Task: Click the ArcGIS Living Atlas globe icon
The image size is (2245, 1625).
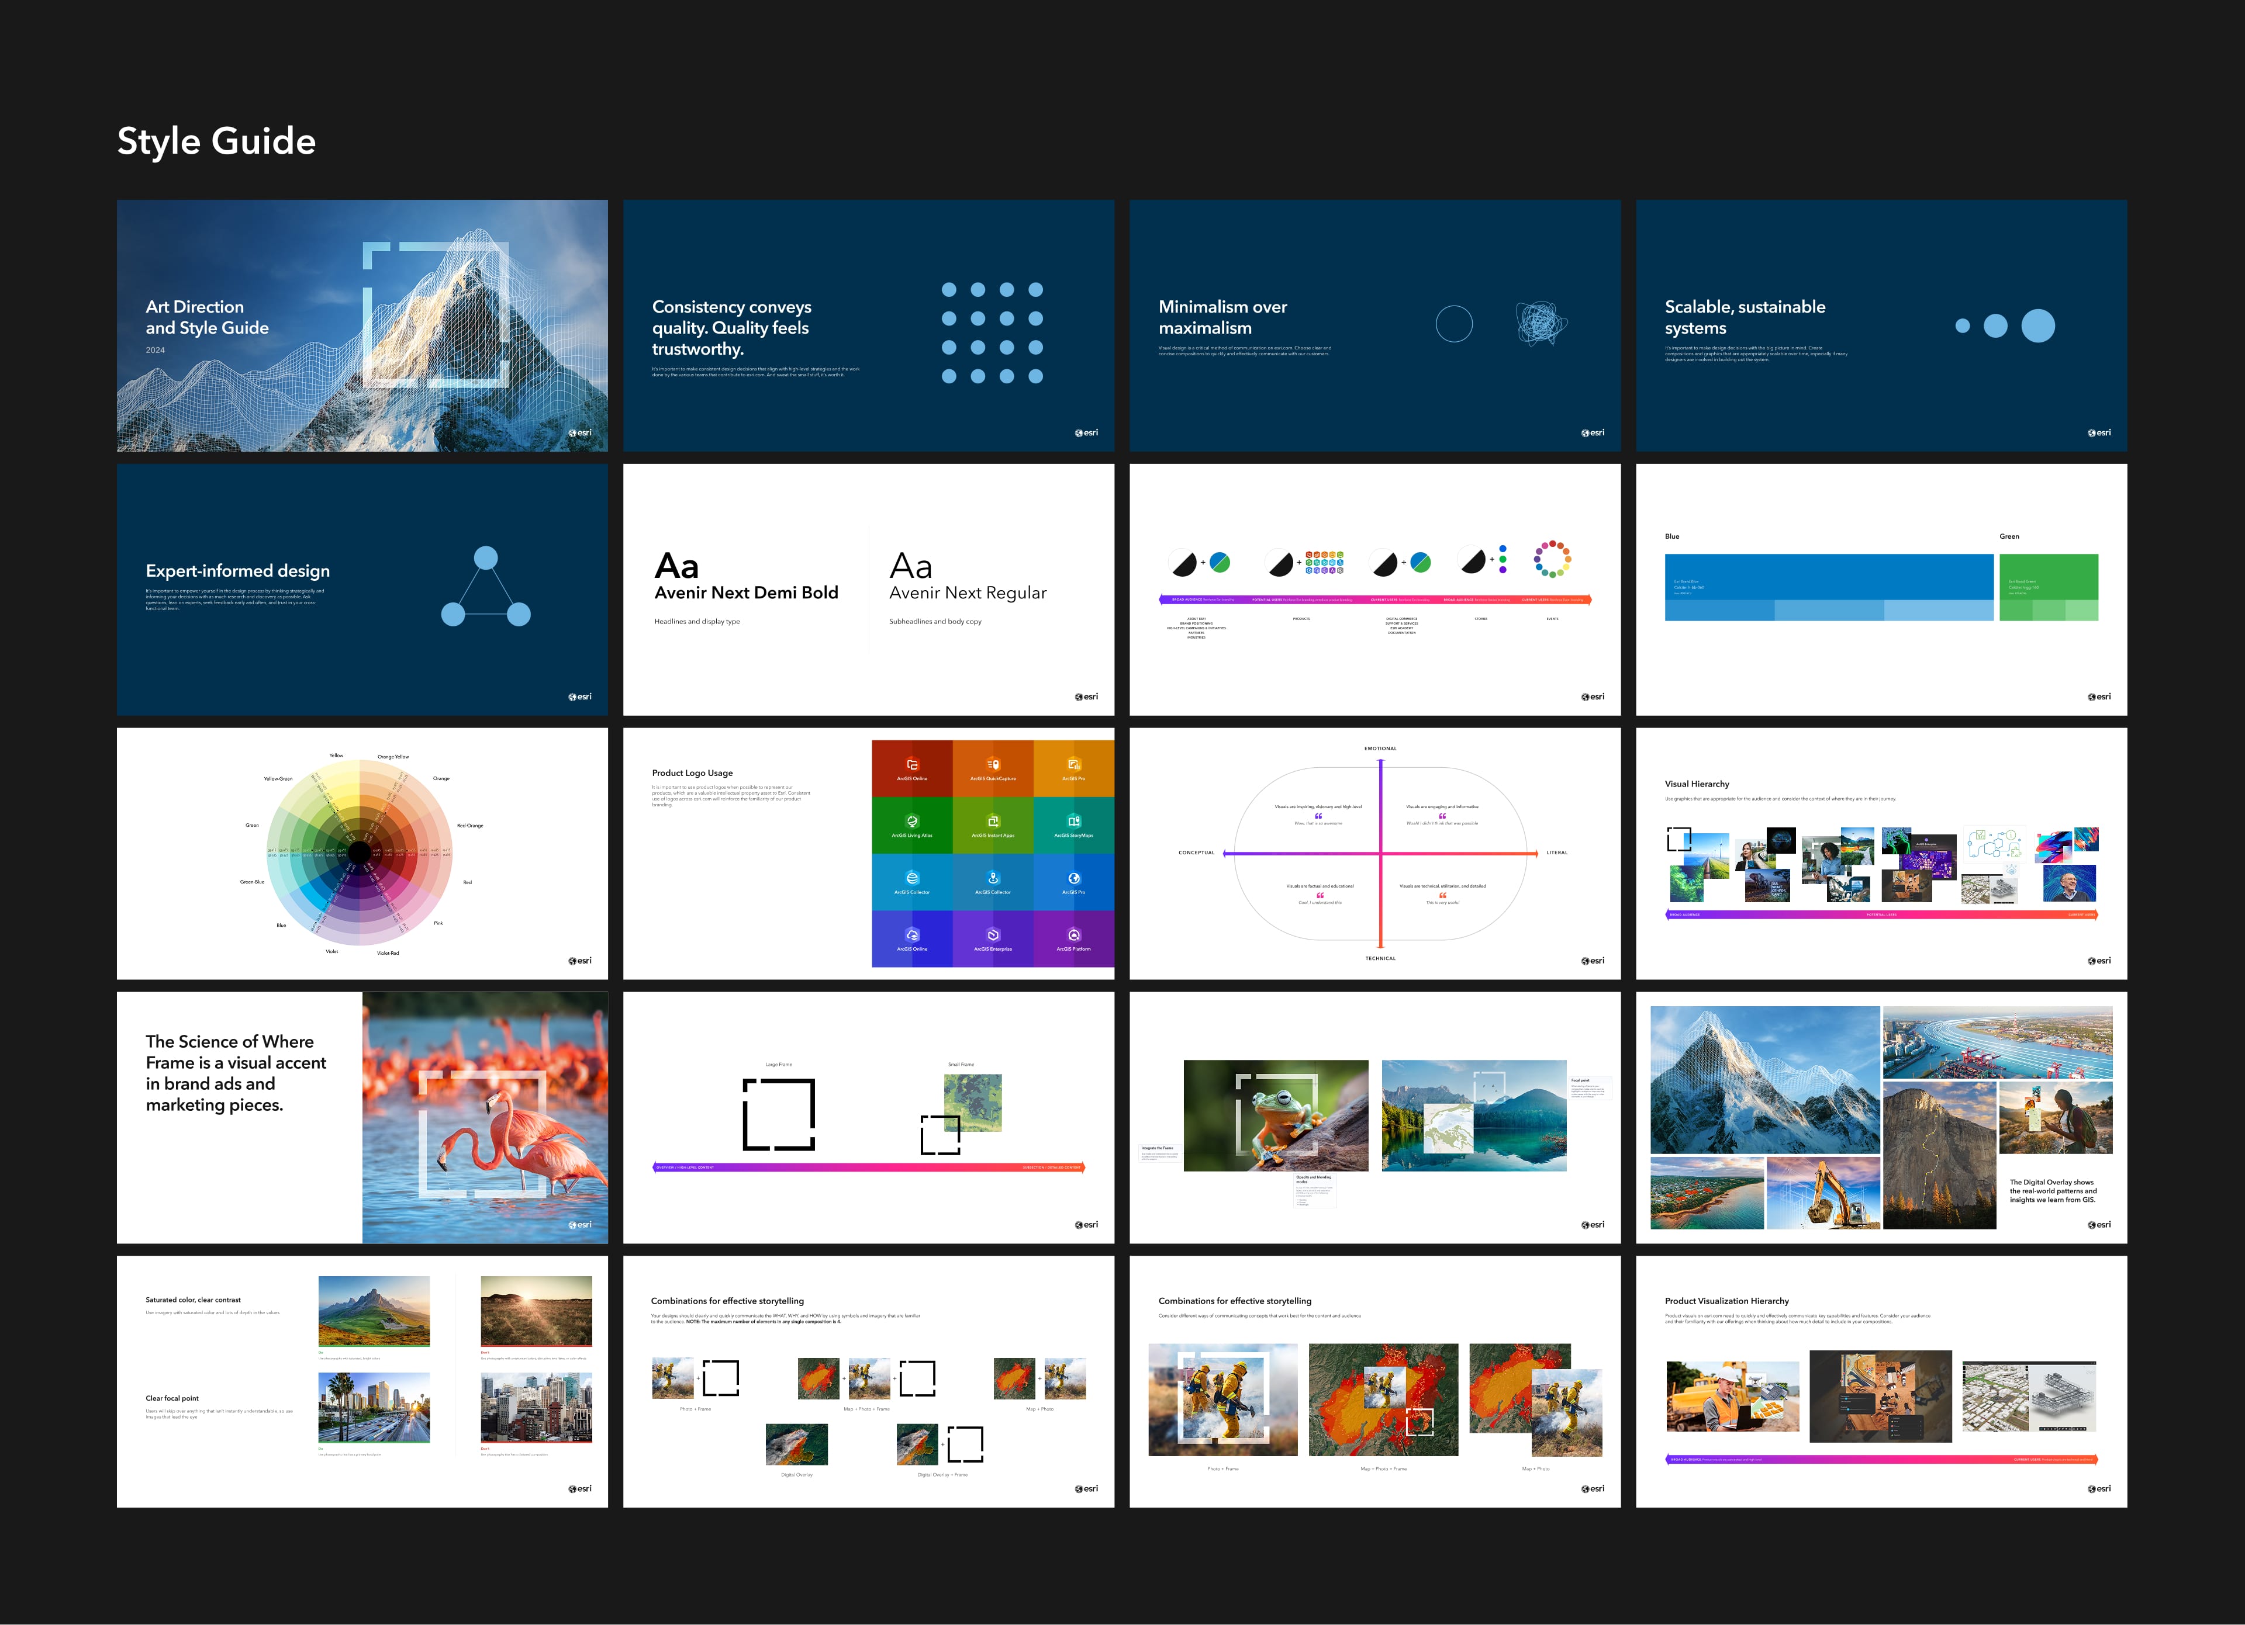Action: 913,821
